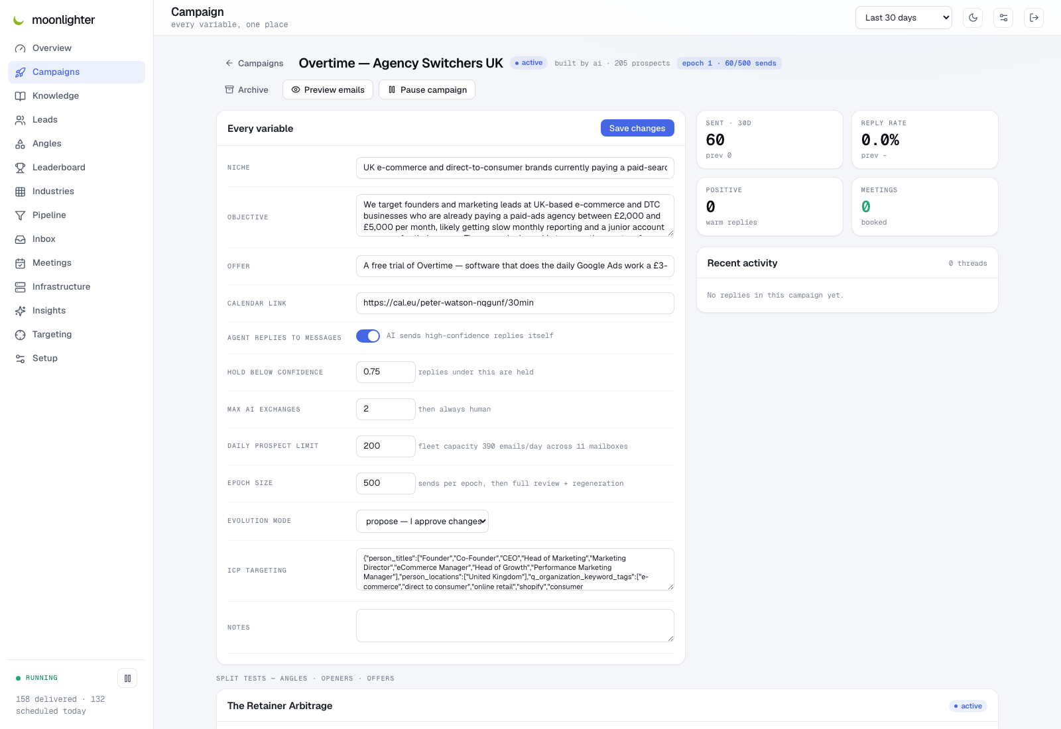The image size is (1061, 729).
Task: Click the 0 threads label
Action: tap(967, 264)
